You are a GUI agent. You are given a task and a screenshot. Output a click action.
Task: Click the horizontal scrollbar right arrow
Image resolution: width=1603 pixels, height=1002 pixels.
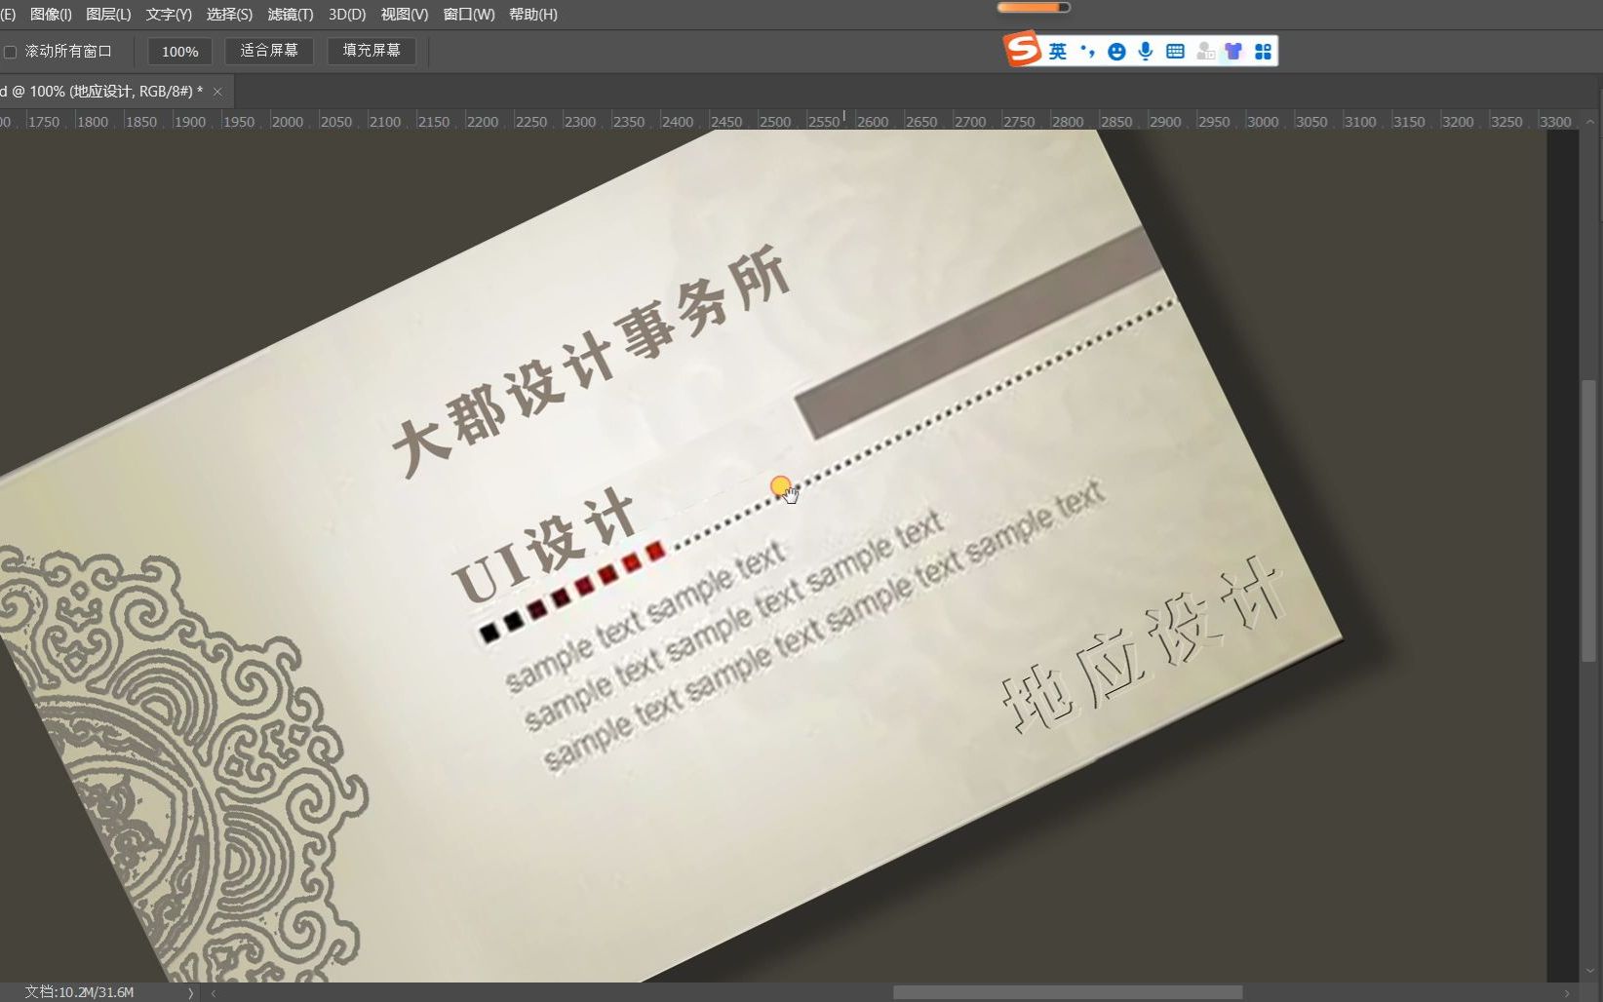click(x=1567, y=993)
